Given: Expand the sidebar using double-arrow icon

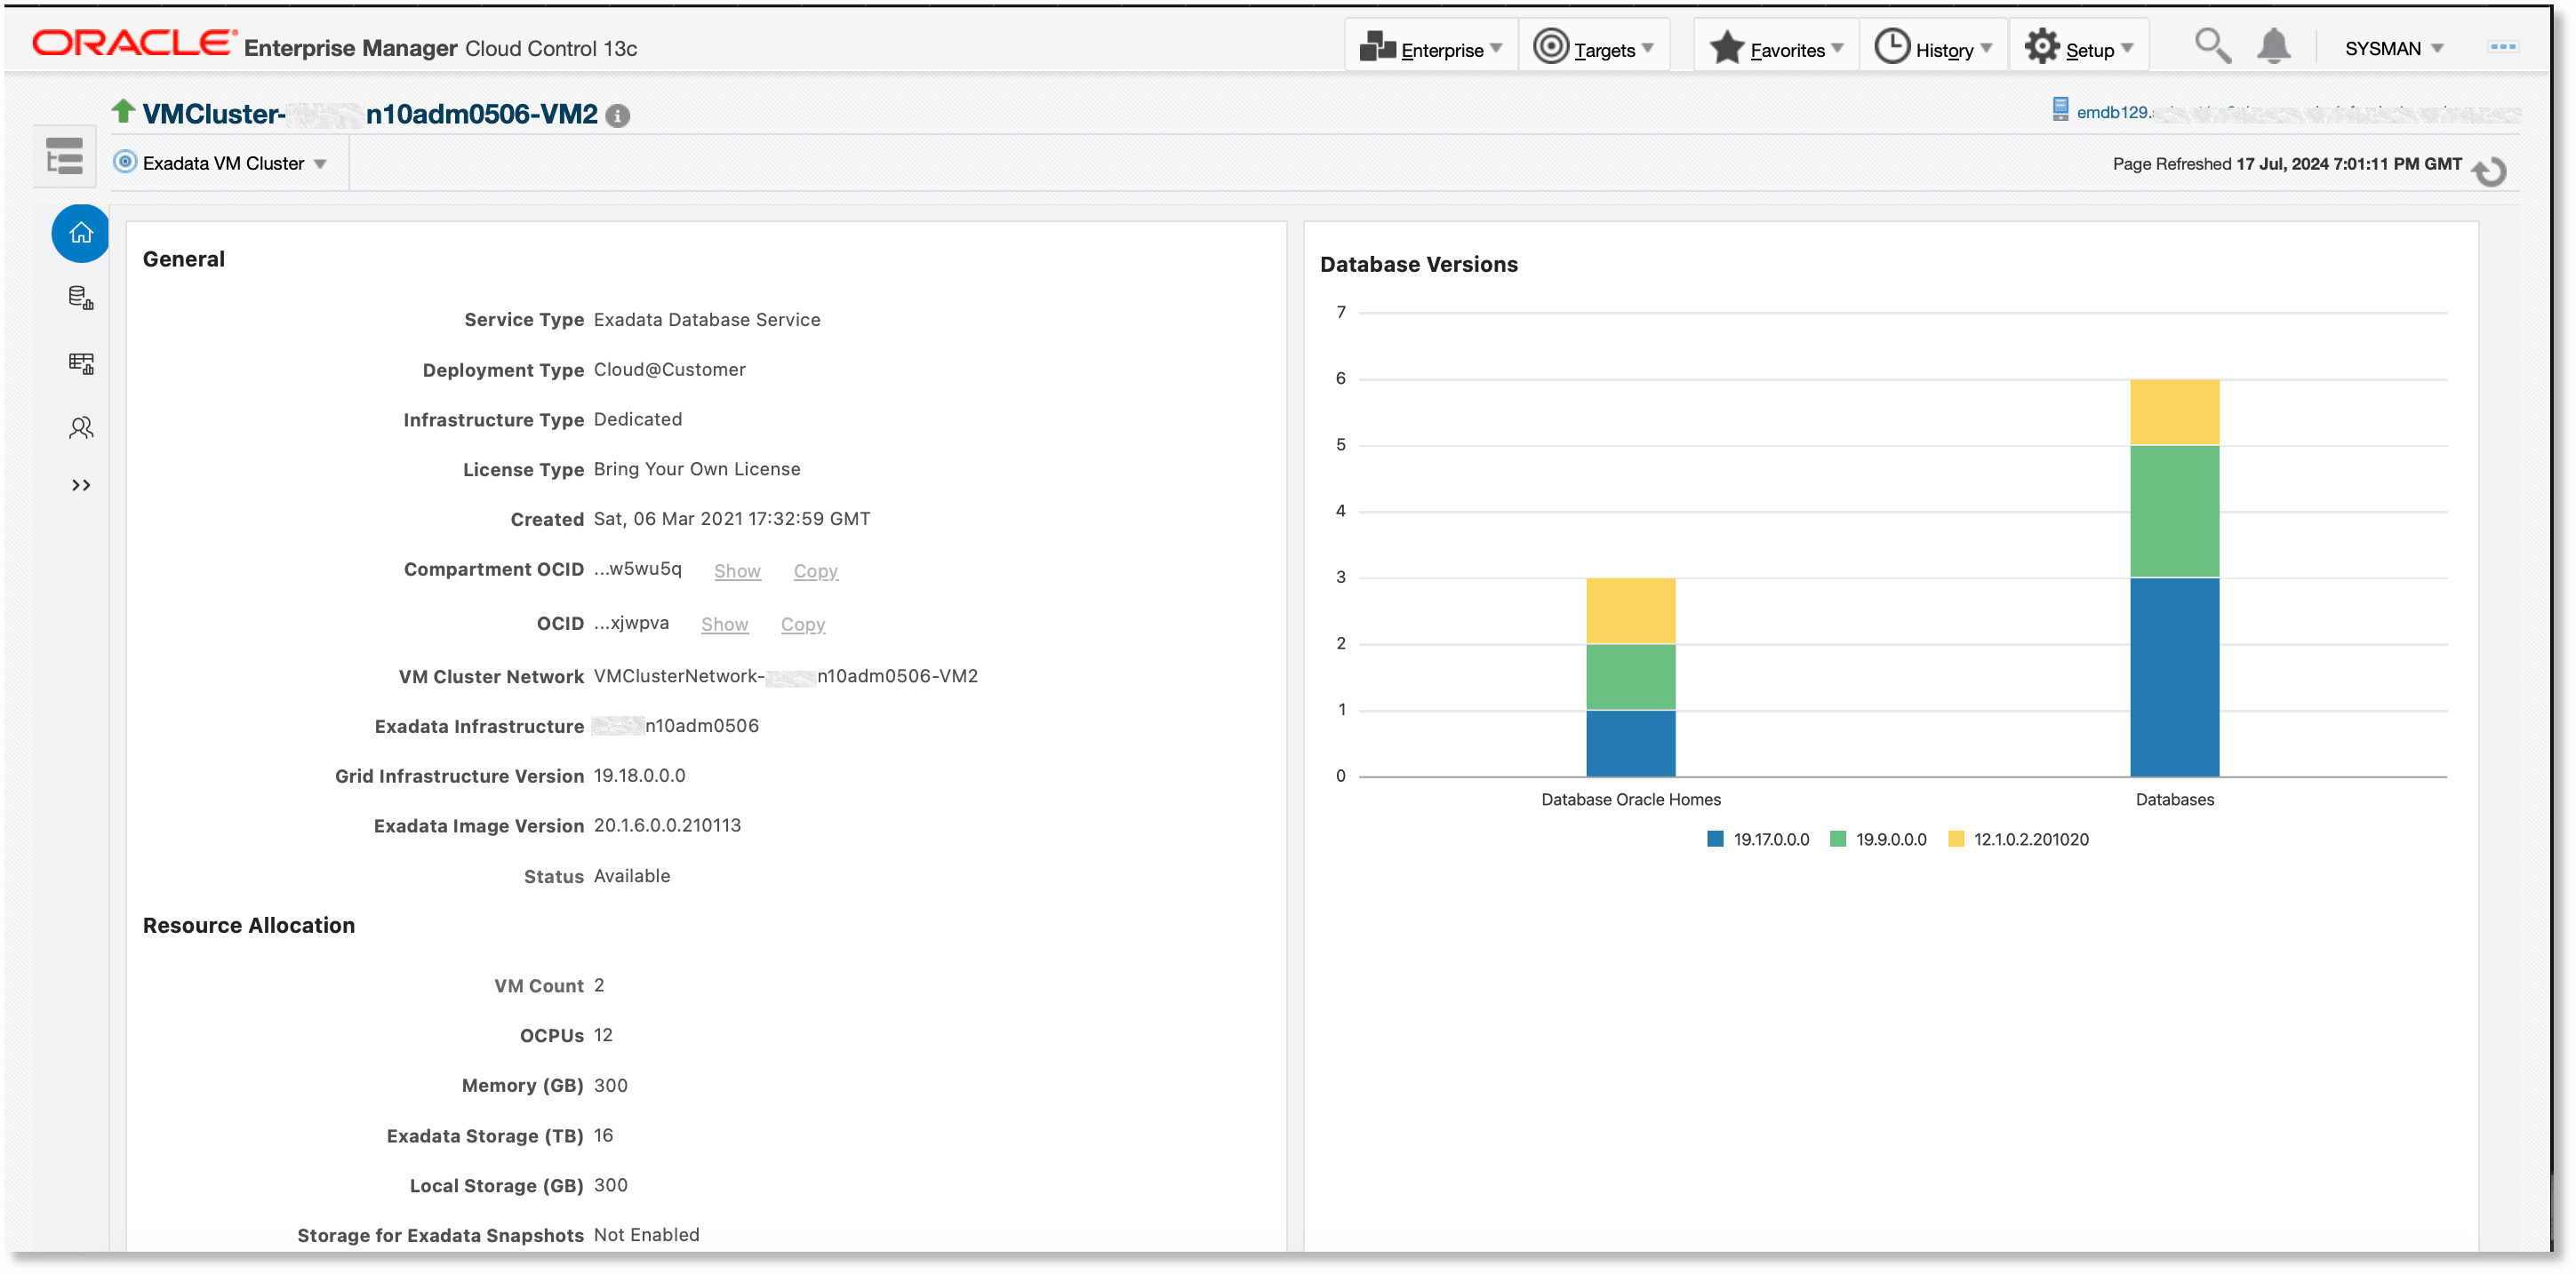Looking at the screenshot, I should click(x=79, y=486).
